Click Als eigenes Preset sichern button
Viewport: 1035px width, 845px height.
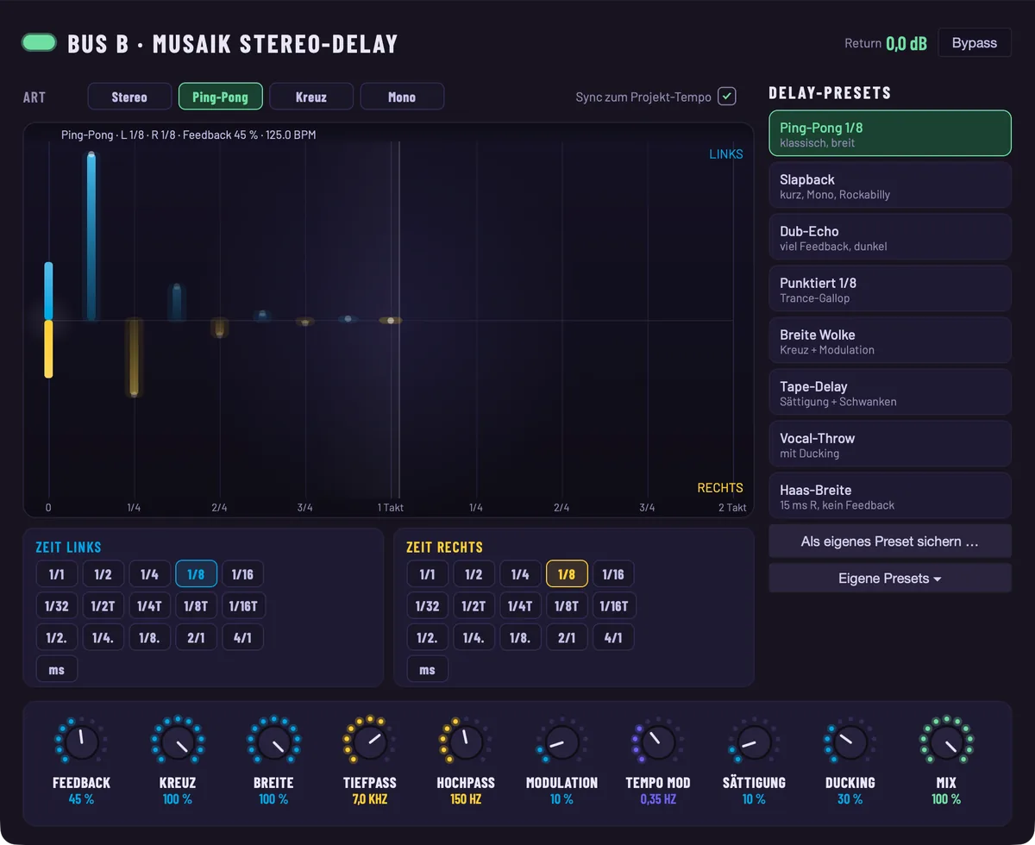point(890,541)
